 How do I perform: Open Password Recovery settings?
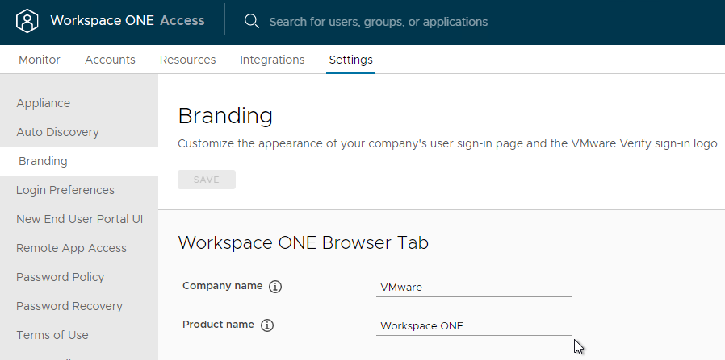79,306
